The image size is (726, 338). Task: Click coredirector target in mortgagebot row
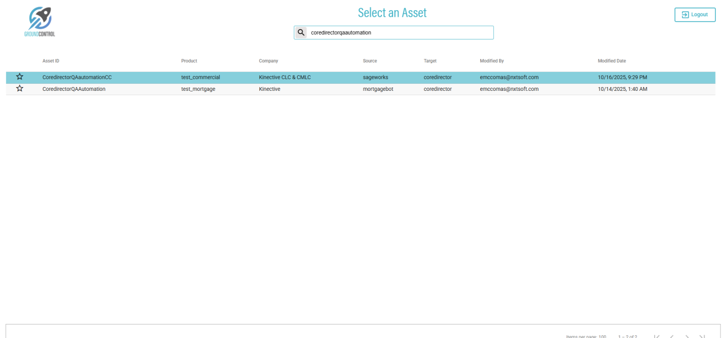coord(438,89)
